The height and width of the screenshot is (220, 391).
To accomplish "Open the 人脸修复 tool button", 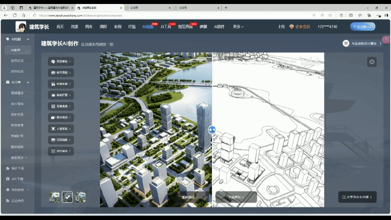I will click(61, 129).
